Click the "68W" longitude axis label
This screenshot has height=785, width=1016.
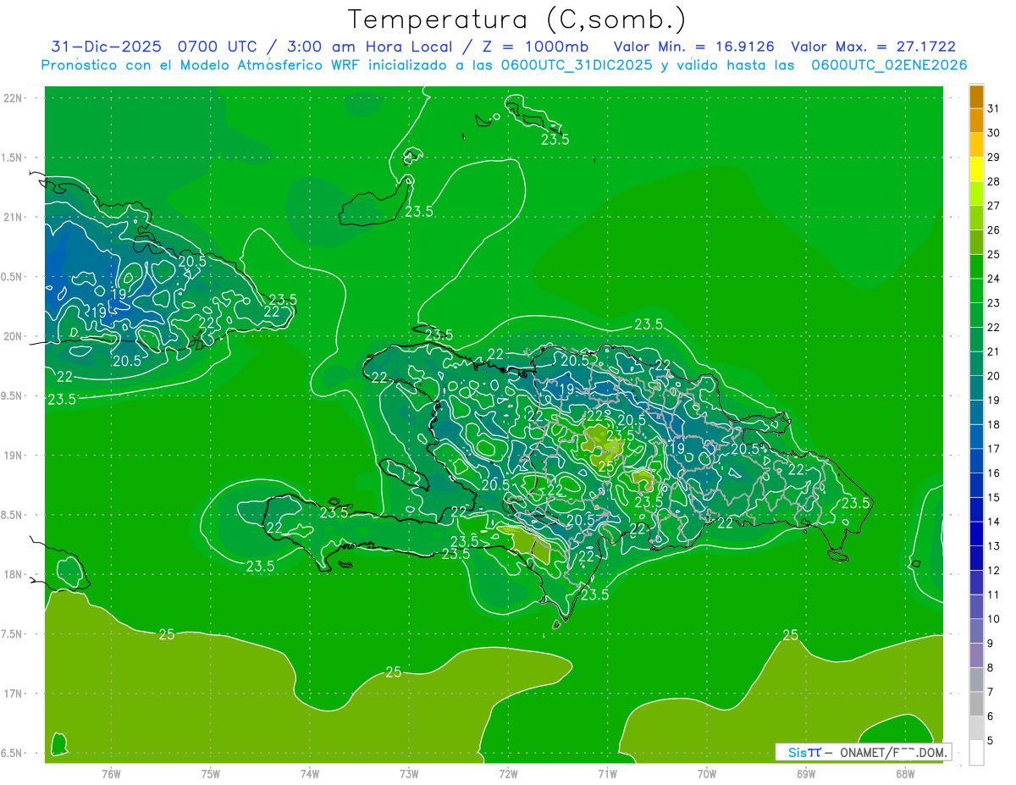[904, 774]
